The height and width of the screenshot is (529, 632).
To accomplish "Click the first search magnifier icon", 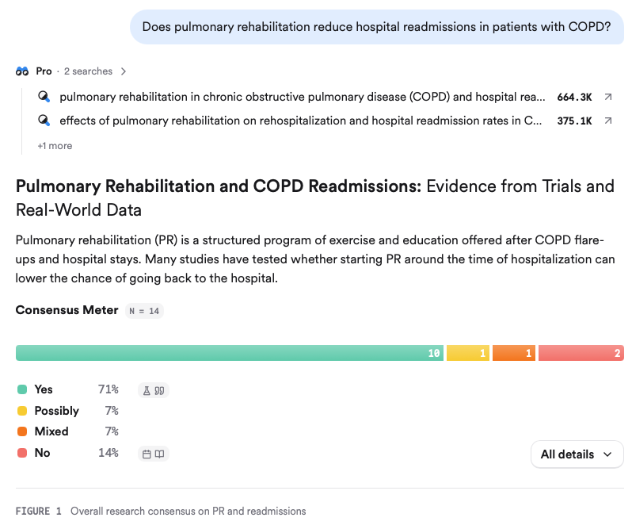I will [x=44, y=97].
